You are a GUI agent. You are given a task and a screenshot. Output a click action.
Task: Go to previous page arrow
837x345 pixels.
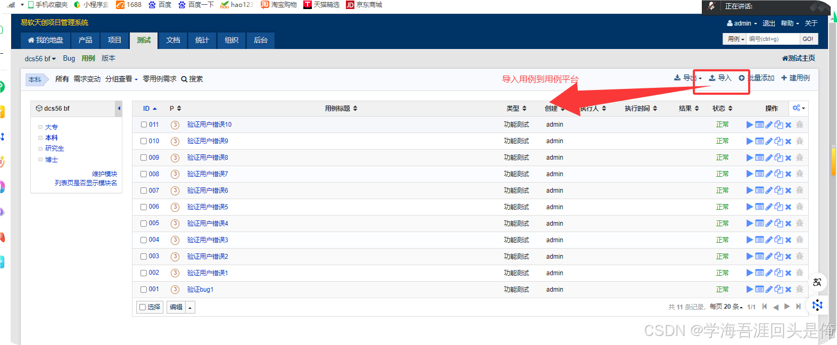coord(776,307)
